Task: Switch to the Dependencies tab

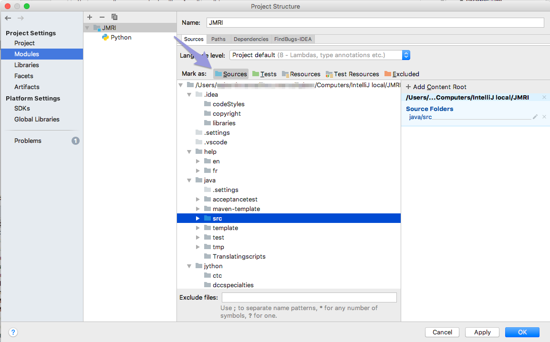Action: (x=251, y=39)
